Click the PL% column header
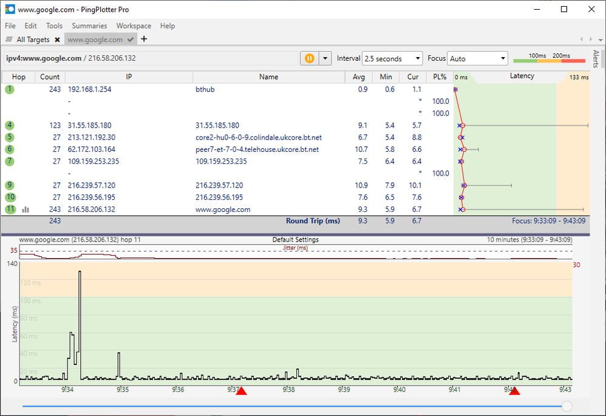 coord(440,77)
